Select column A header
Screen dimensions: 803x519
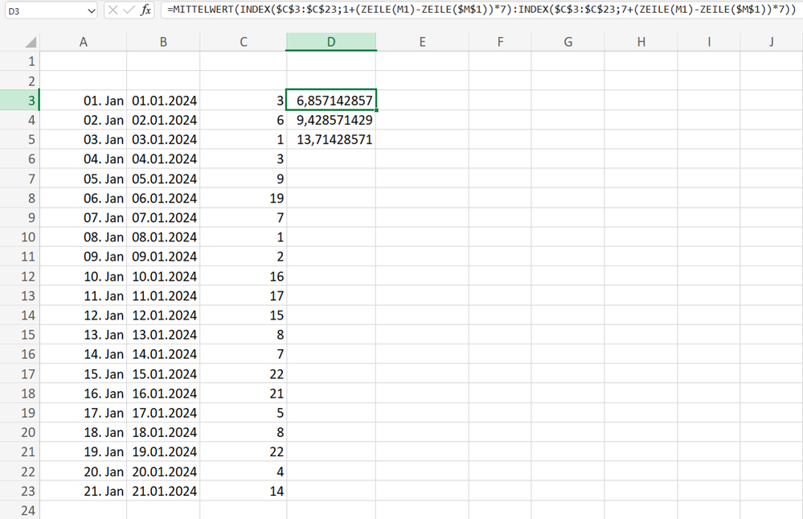pos(84,42)
